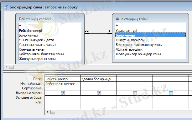Click the или cell of the first column

[63, 102]
